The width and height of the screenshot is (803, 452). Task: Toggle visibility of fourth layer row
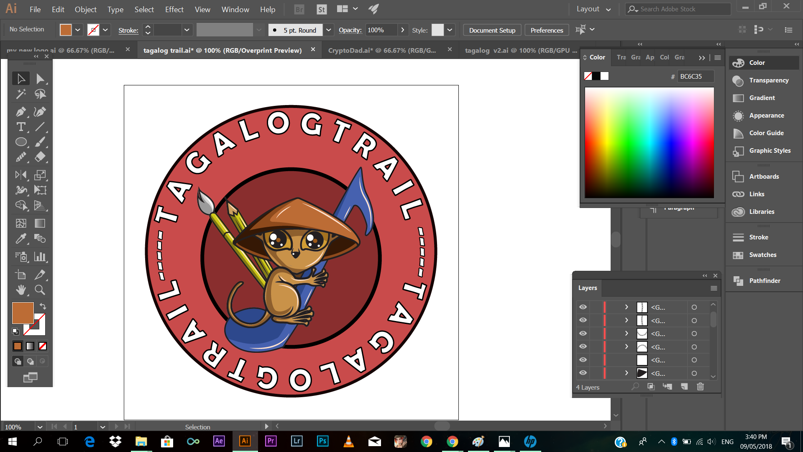pos(583,347)
